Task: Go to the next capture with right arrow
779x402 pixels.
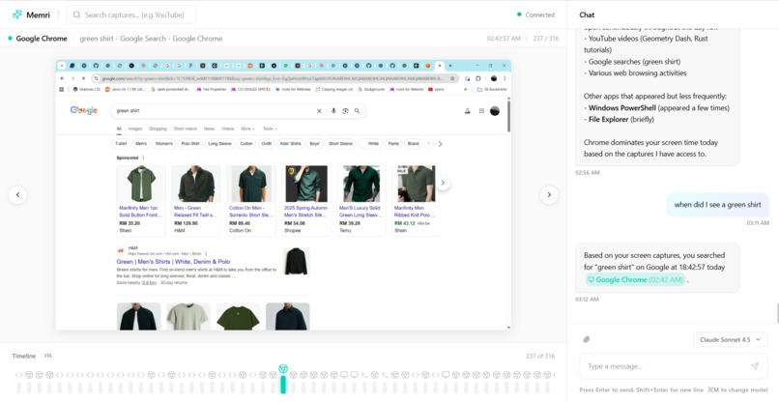Action: click(x=549, y=195)
